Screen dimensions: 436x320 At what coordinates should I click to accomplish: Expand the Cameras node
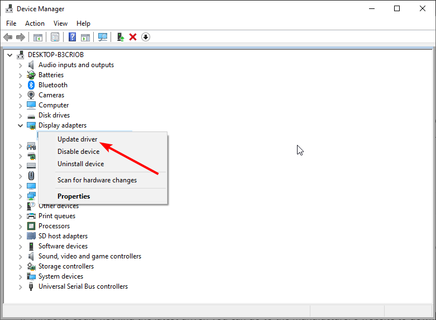point(20,96)
